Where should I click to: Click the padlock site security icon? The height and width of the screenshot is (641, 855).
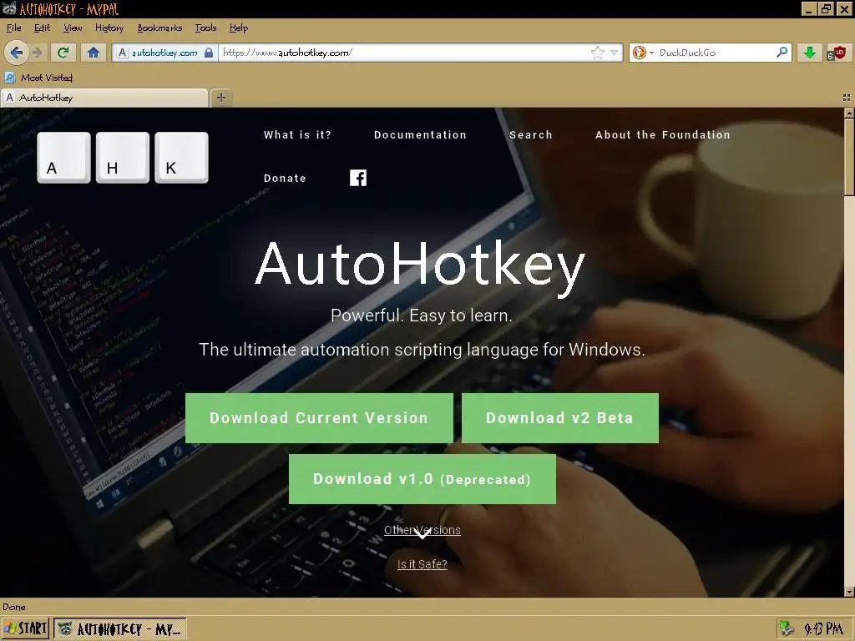[x=208, y=53]
